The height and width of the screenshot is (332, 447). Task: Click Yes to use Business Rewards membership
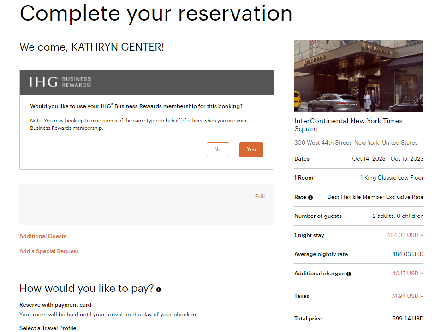point(251,150)
